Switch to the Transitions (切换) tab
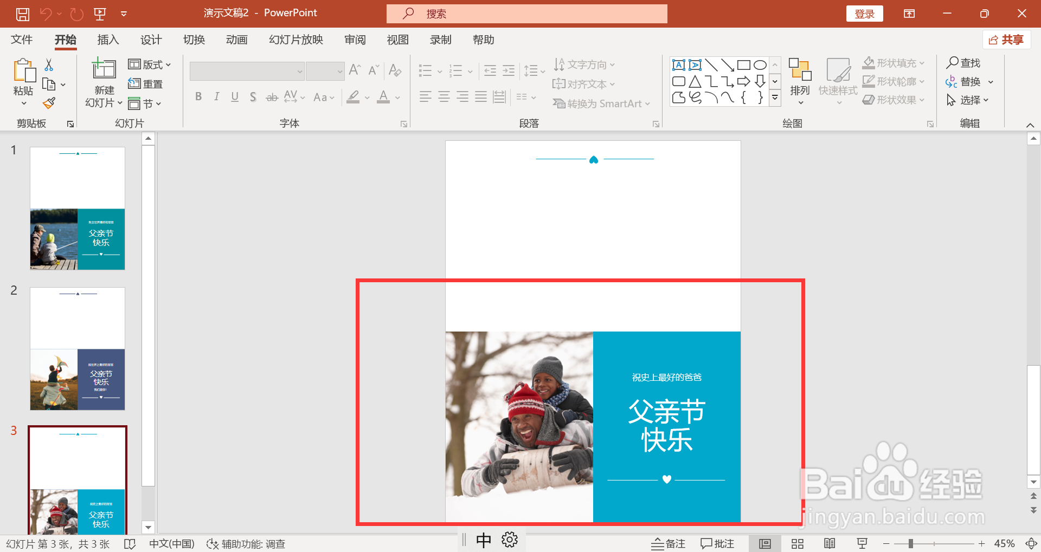Viewport: 1041px width, 552px height. (x=194, y=40)
